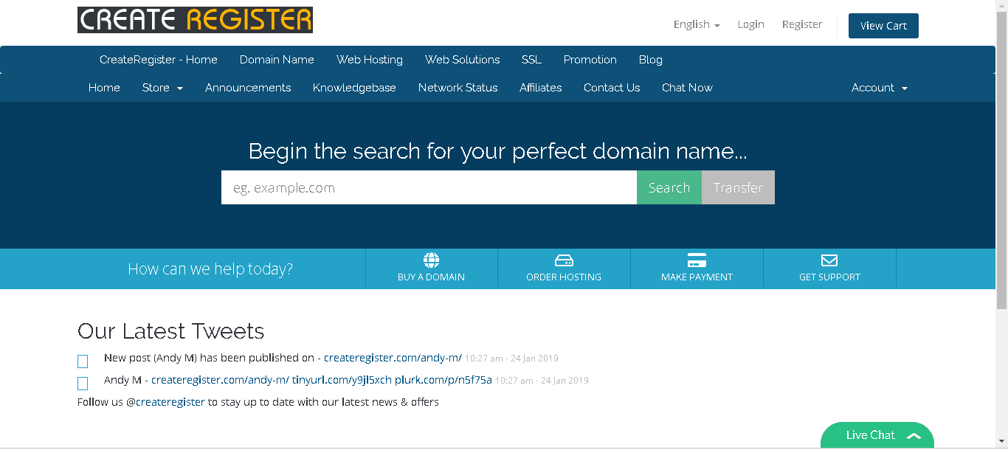Click the "Begin the search for your perfect domain name..." heading
The width and height of the screenshot is (1008, 450).
[498, 151]
